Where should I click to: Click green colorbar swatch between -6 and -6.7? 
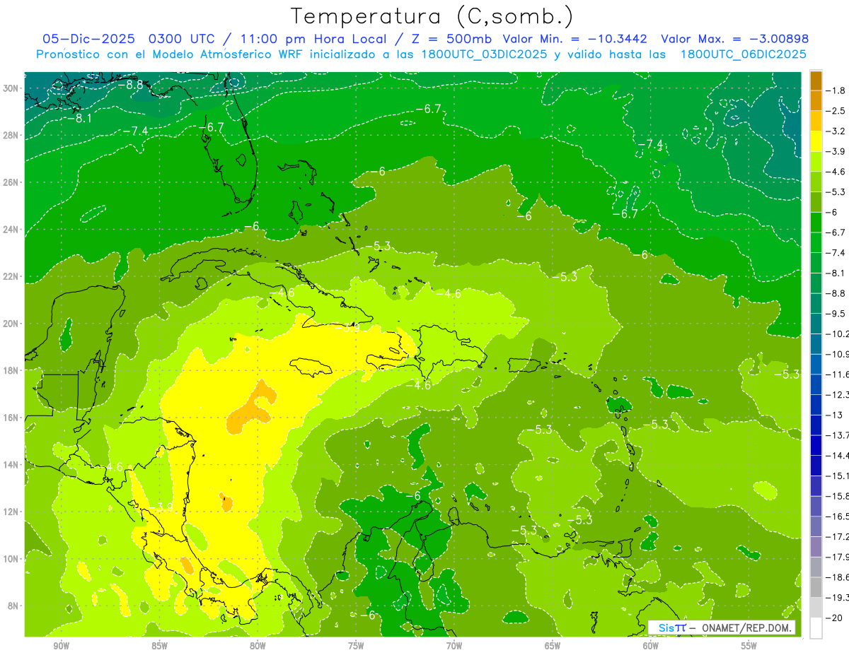(816, 223)
